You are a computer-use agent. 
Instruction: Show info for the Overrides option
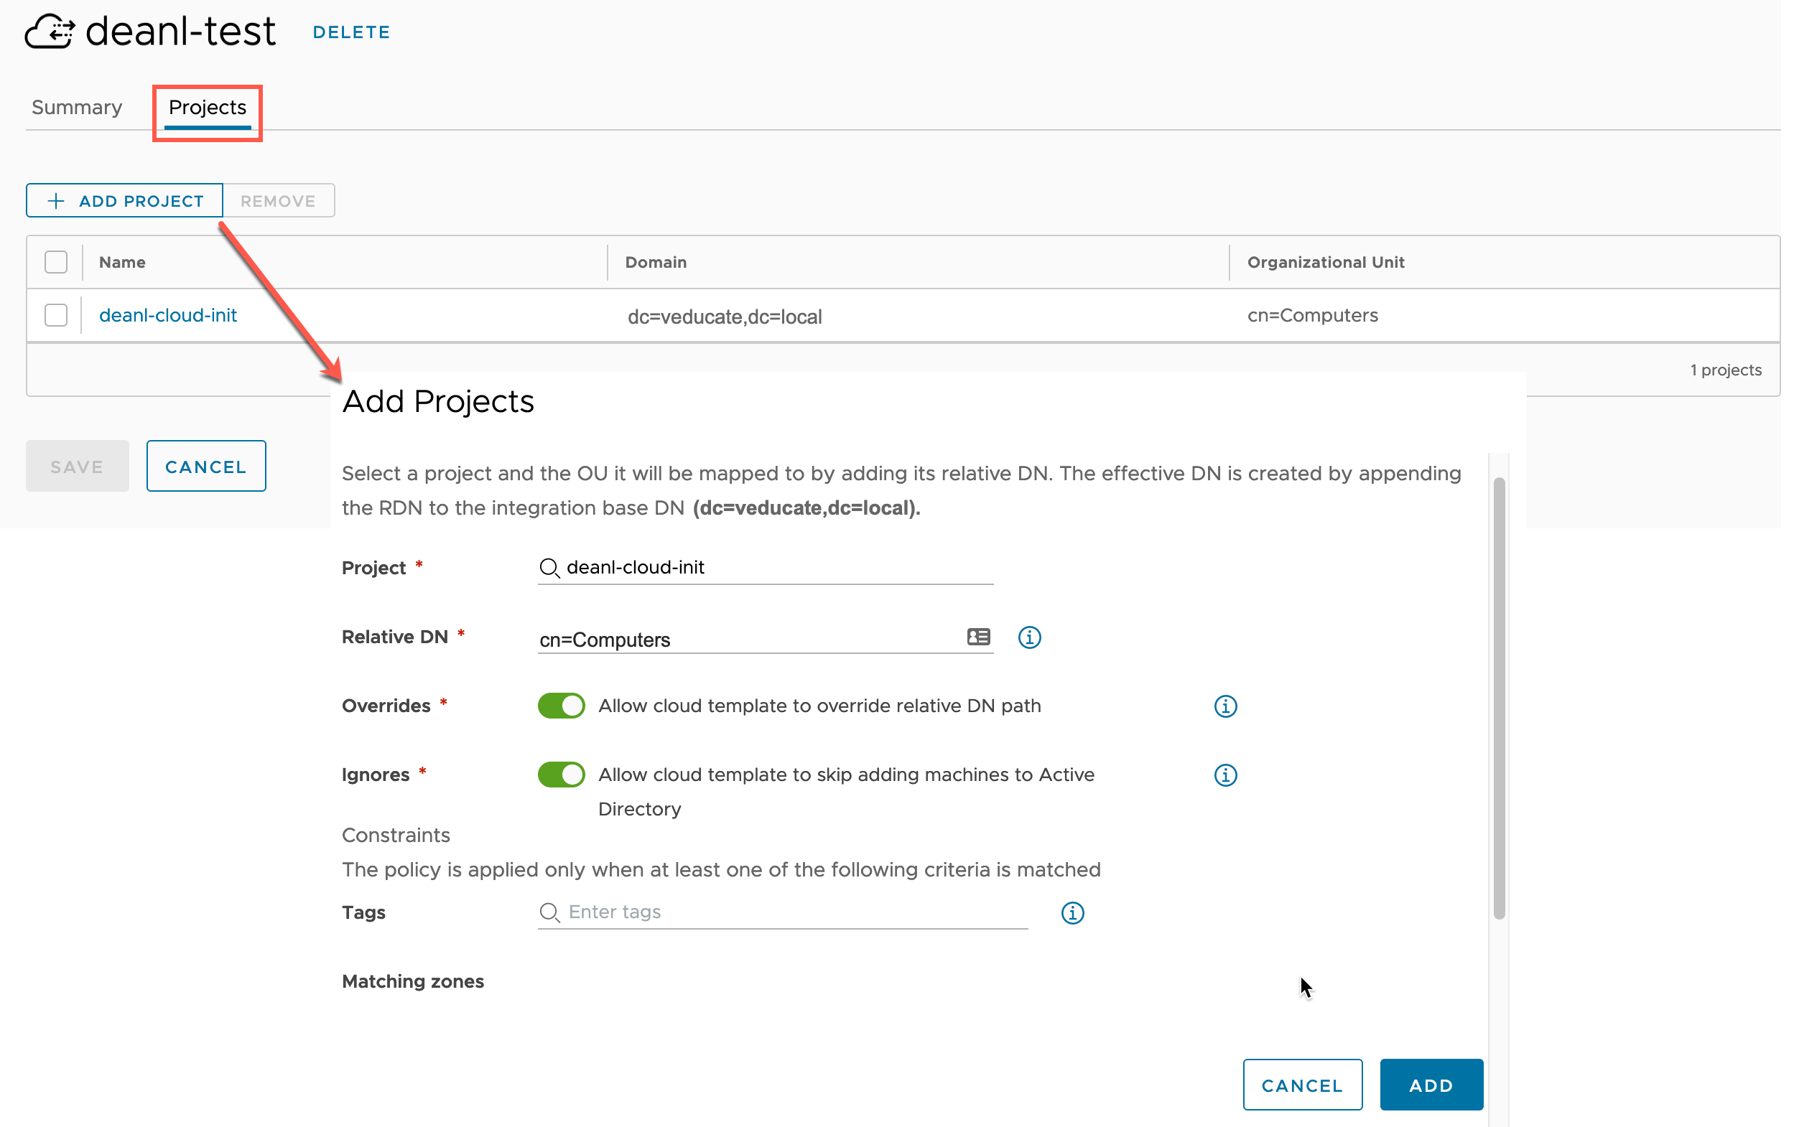(x=1225, y=706)
